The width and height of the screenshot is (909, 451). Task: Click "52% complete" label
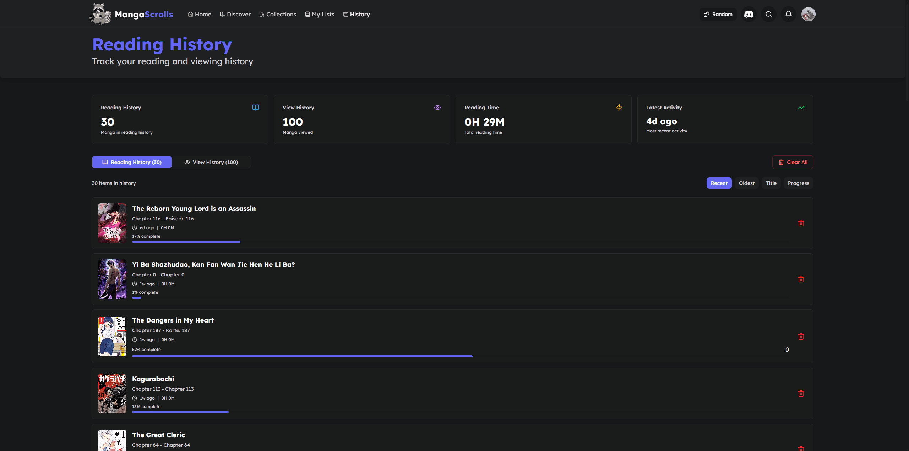point(146,350)
